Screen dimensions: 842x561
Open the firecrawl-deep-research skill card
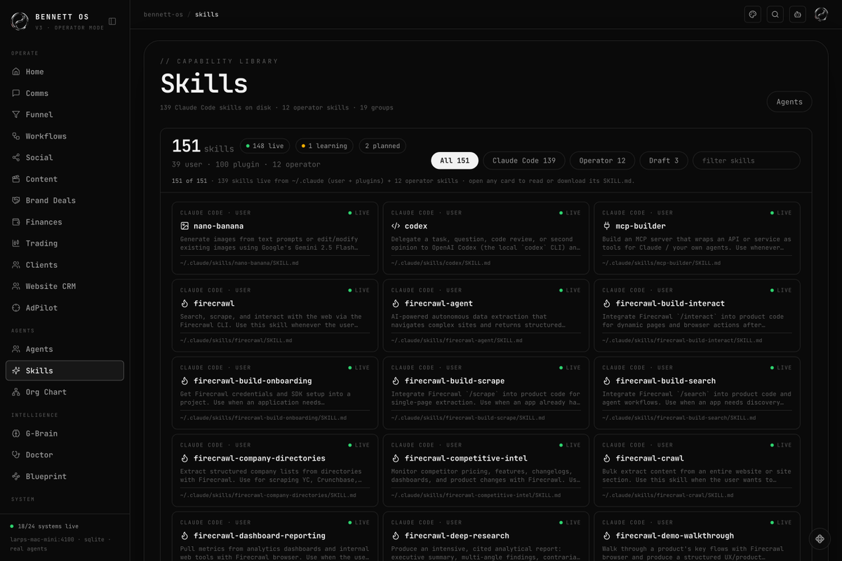[x=486, y=536]
